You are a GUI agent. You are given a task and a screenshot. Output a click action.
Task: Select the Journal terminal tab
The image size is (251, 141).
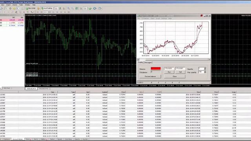(x=85, y=139)
